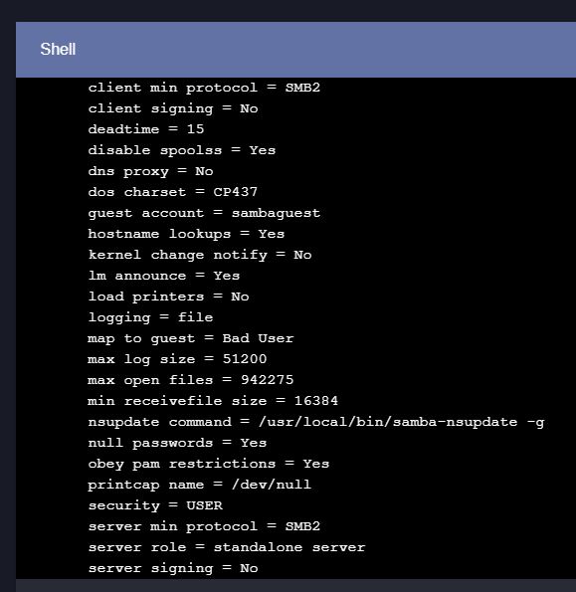Click the 'server role = standalone server' line

click(227, 547)
